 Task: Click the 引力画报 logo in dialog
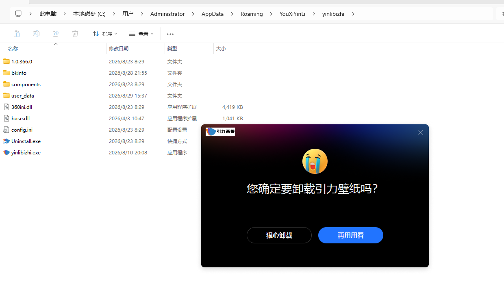220,132
